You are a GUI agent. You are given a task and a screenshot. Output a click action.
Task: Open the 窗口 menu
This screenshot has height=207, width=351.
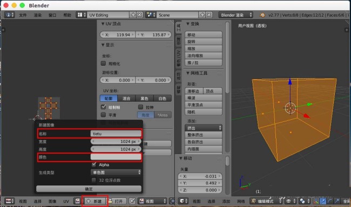pyautogui.click(x=52, y=15)
